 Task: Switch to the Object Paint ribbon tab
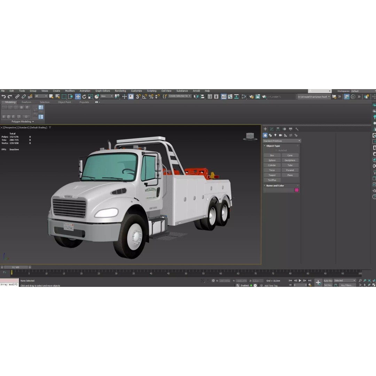tap(64, 102)
